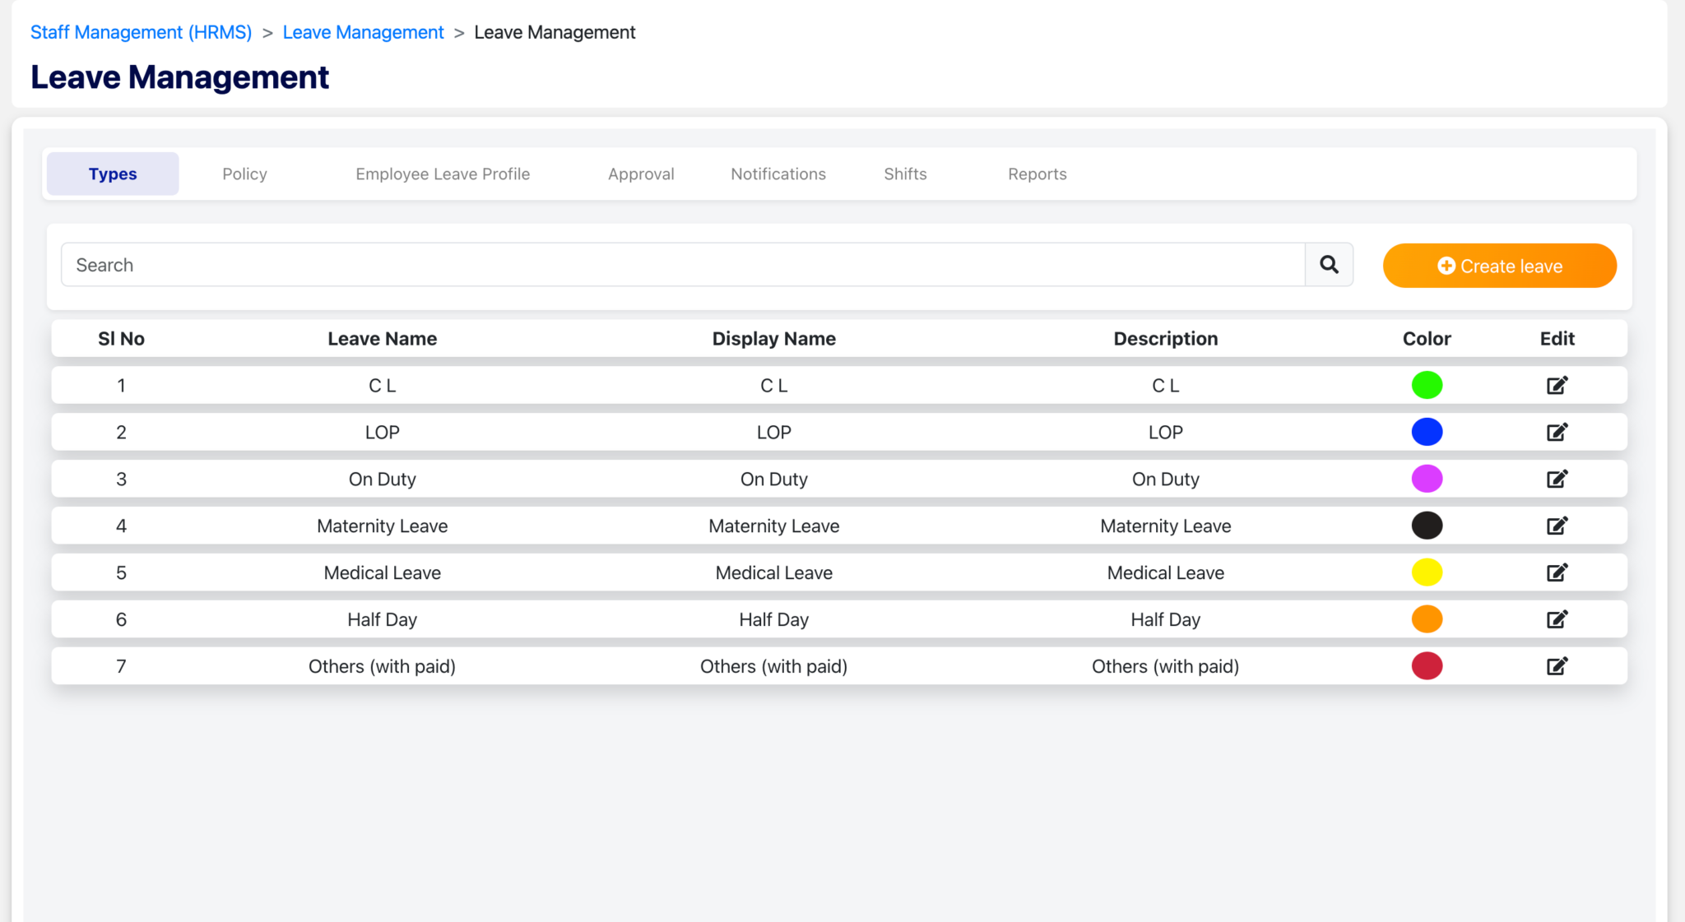This screenshot has width=1685, height=922.
Task: Switch to the Policy tab
Action: tap(244, 174)
